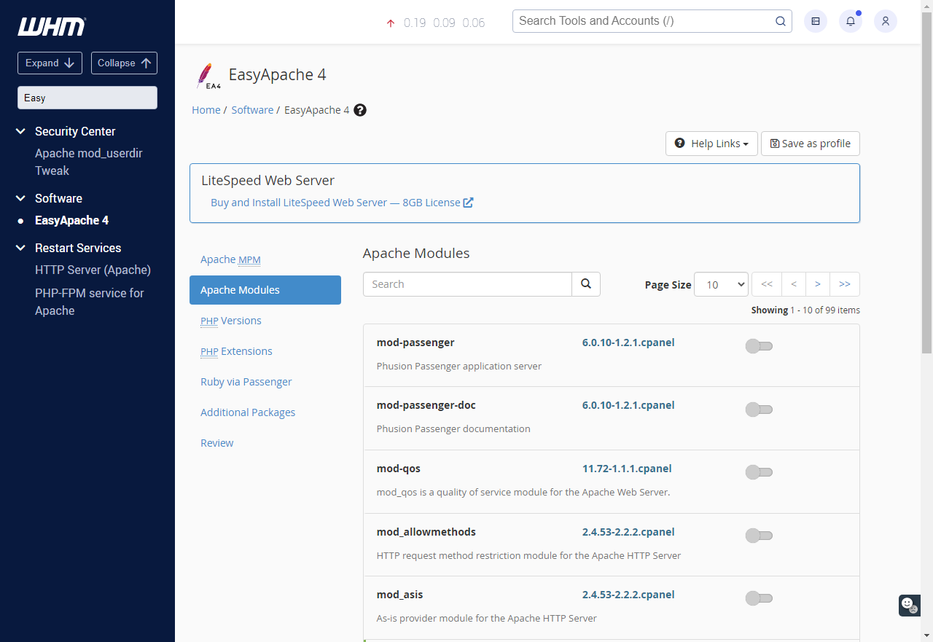This screenshot has width=933, height=642.
Task: Open the Help Links dropdown
Action: (711, 144)
